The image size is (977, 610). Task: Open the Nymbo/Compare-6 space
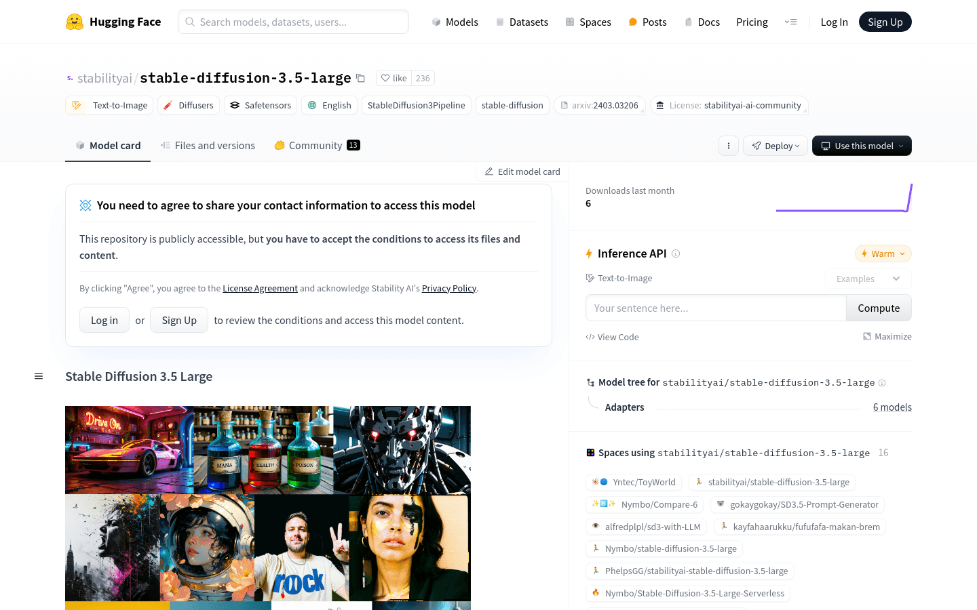645,504
